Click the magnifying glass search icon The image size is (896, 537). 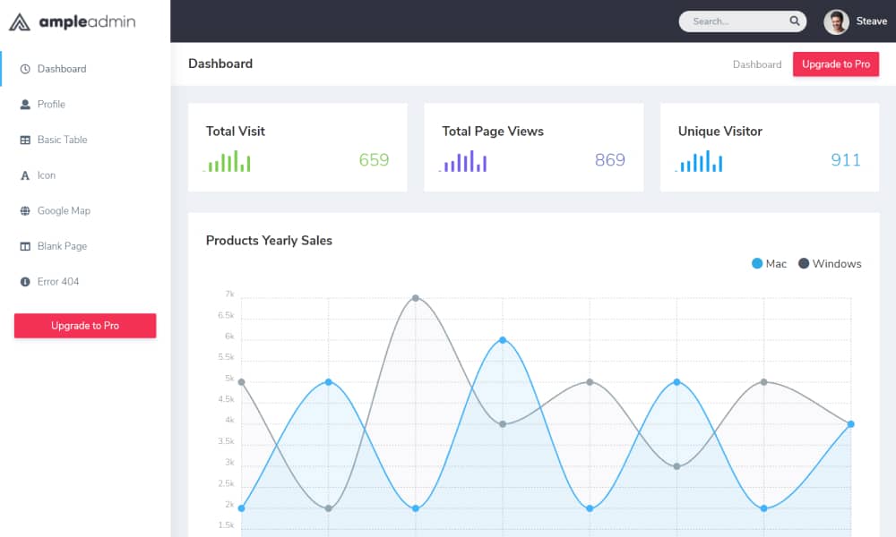coord(795,21)
